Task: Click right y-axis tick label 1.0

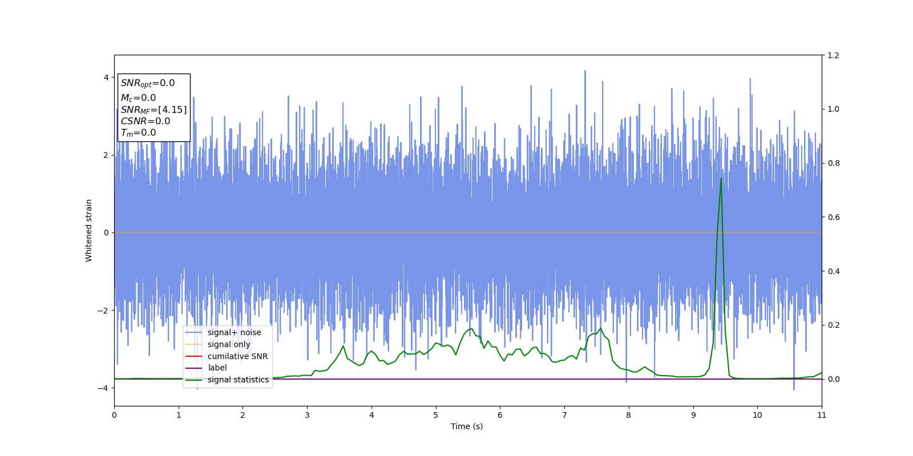Action: pos(833,109)
